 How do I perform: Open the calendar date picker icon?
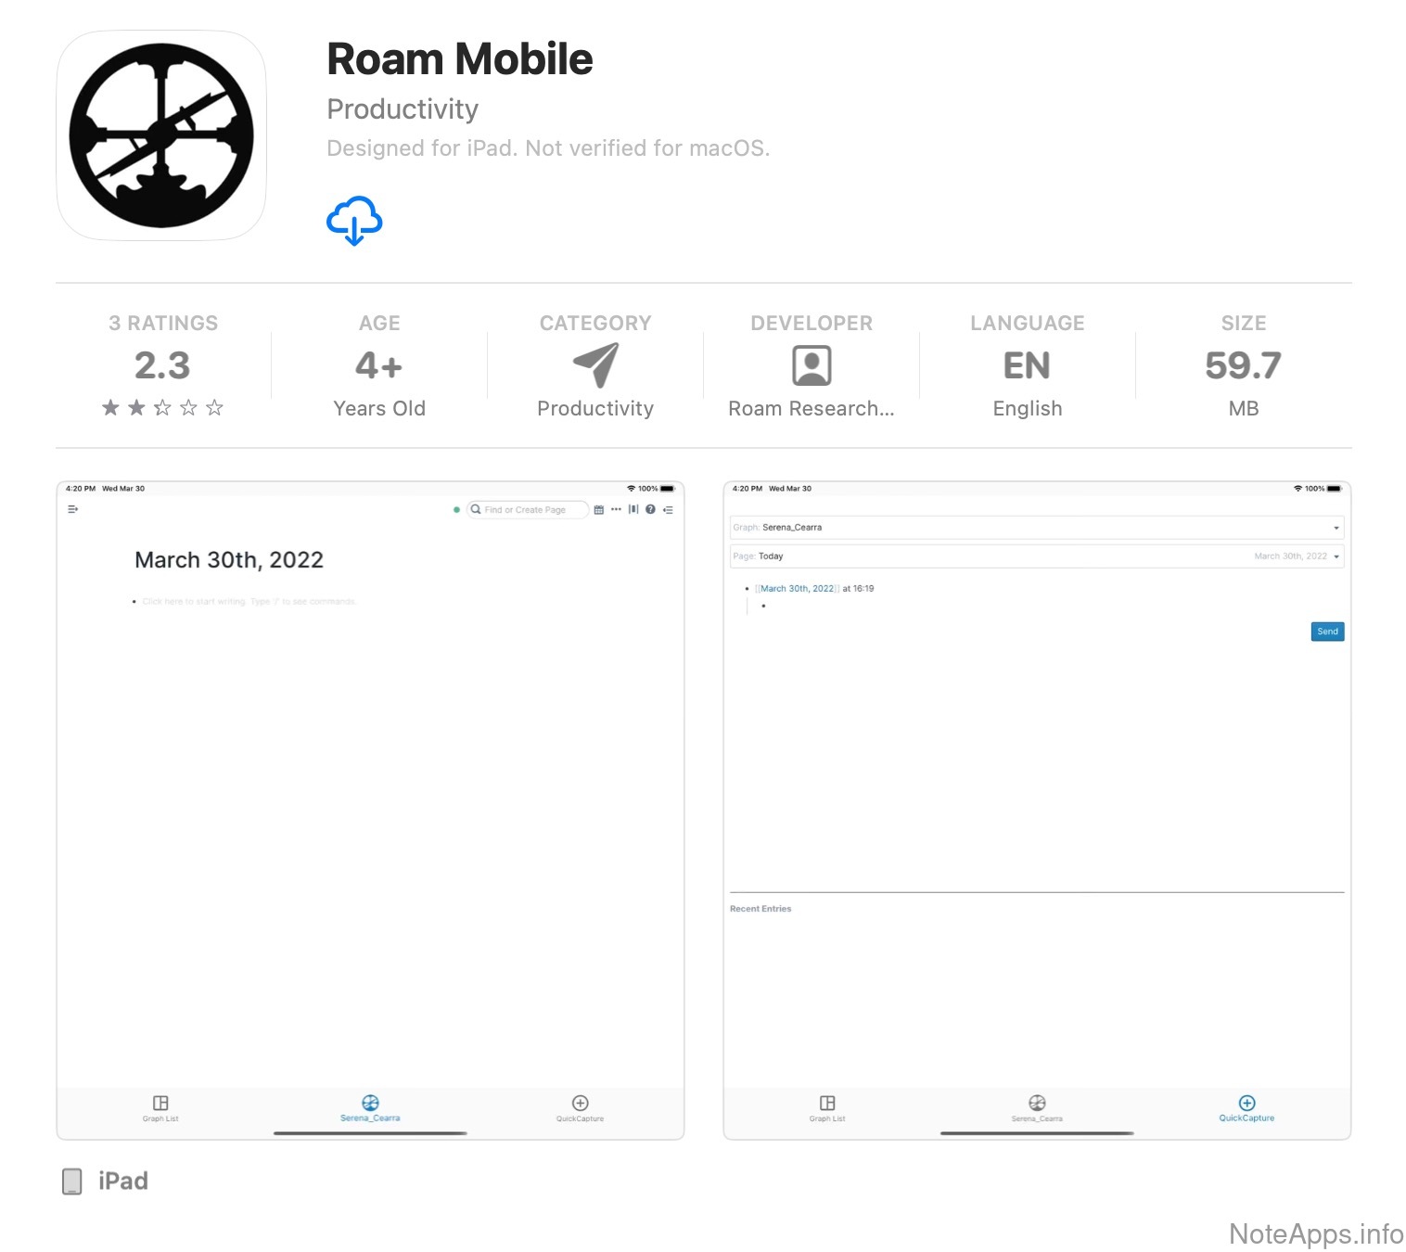point(598,510)
